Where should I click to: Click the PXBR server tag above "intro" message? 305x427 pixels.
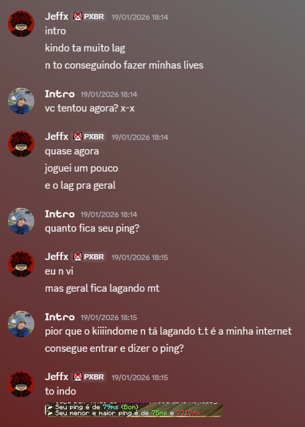click(x=88, y=16)
